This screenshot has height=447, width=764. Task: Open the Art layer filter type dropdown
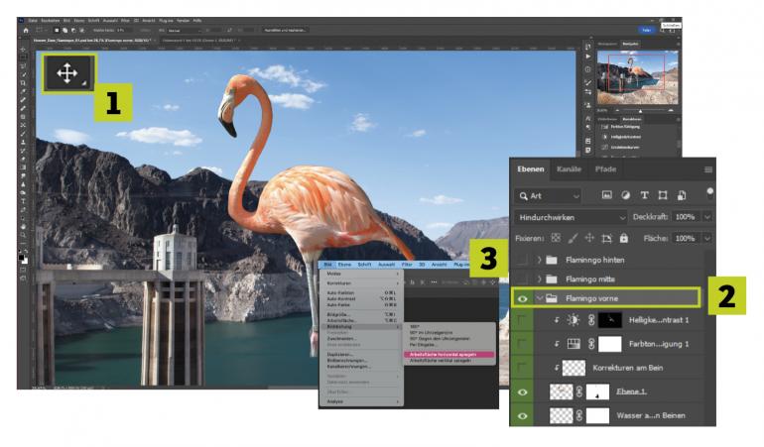click(549, 195)
